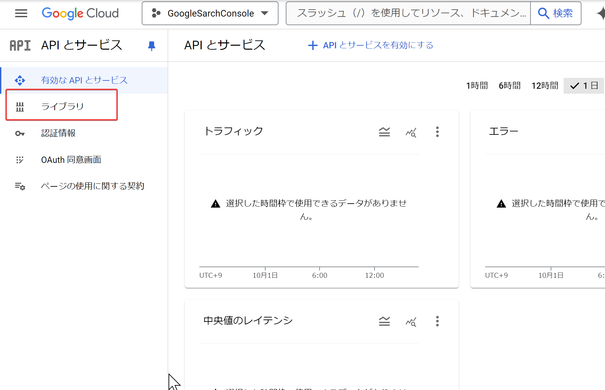Toggle legend icon on 中央値のレイテンシ chart
Viewport: 605px width, 390px height.
384,321
